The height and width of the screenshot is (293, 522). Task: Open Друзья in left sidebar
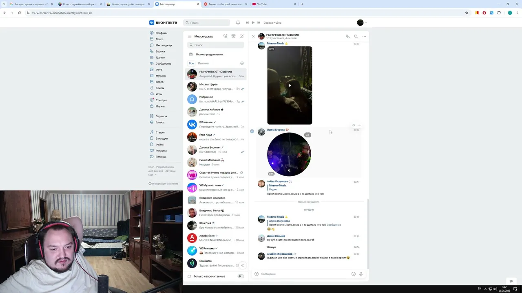[x=160, y=57]
